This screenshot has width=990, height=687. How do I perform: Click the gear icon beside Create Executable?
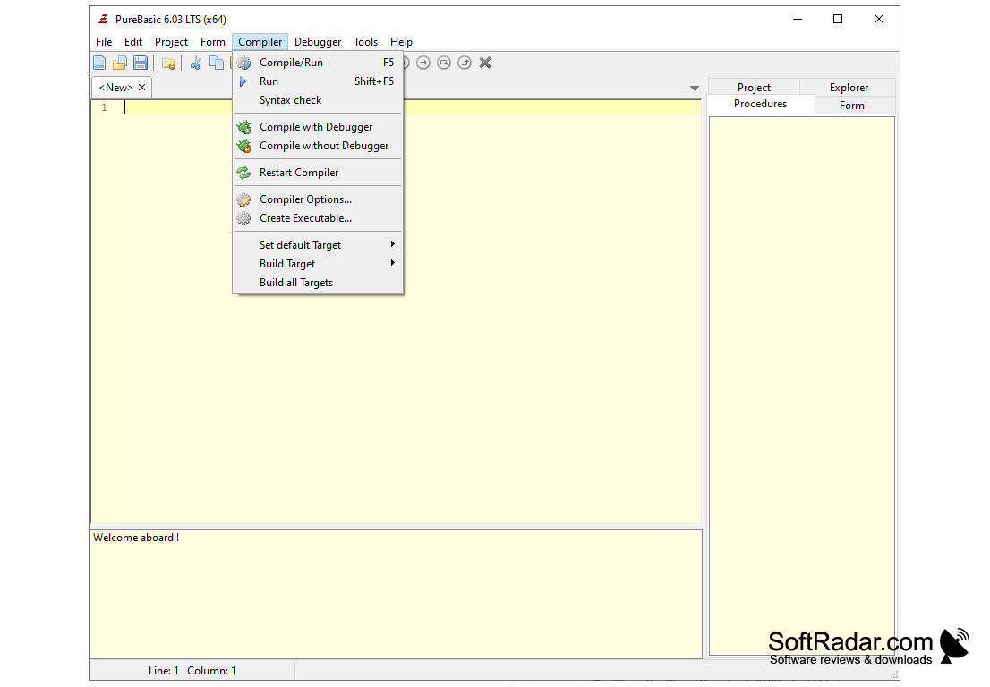point(243,218)
